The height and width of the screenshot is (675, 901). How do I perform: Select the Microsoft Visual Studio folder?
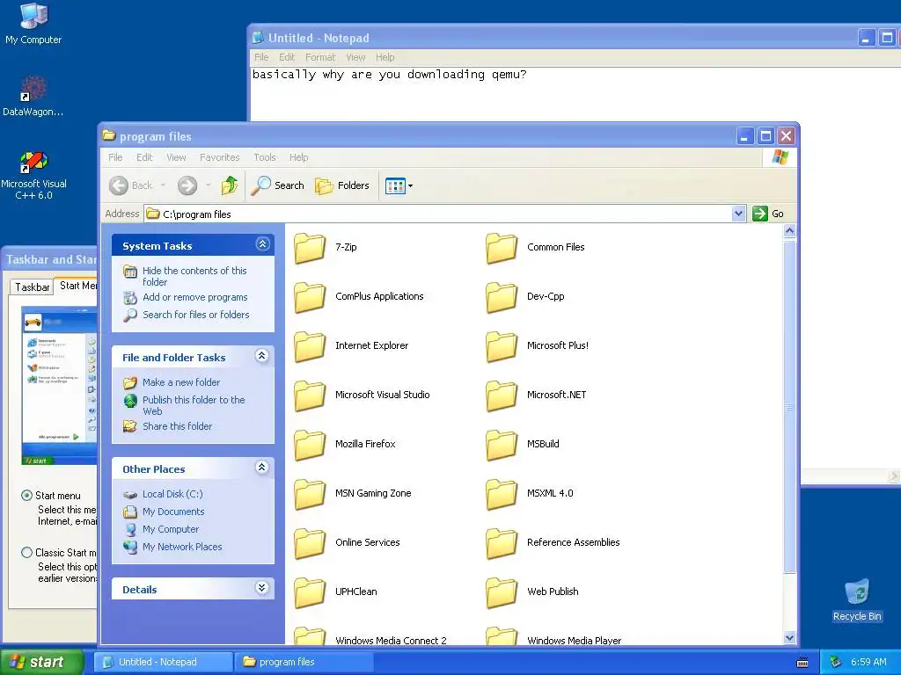(362, 395)
